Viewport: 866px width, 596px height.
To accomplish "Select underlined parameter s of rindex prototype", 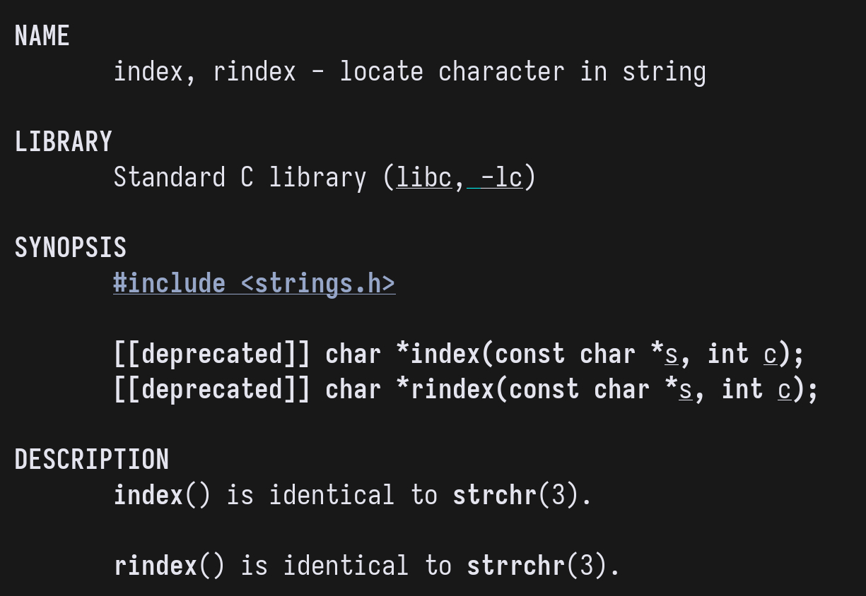I will (686, 389).
